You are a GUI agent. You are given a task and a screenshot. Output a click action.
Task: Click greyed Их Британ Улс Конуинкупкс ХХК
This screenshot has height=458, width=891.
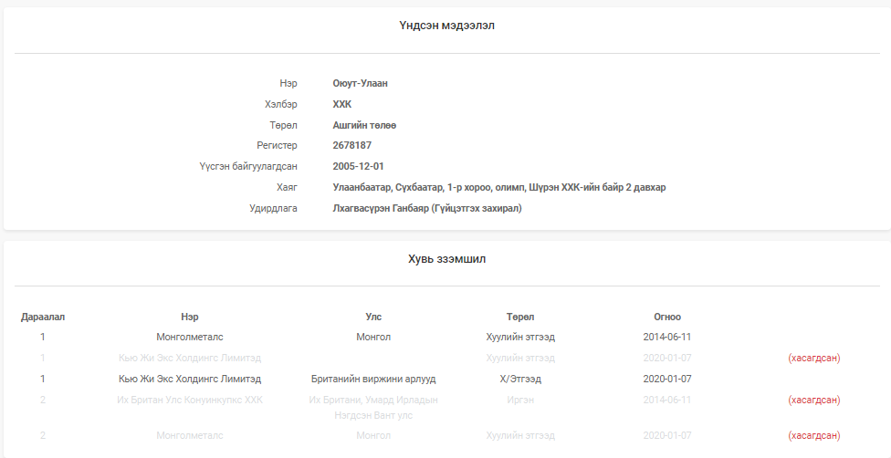[190, 400]
